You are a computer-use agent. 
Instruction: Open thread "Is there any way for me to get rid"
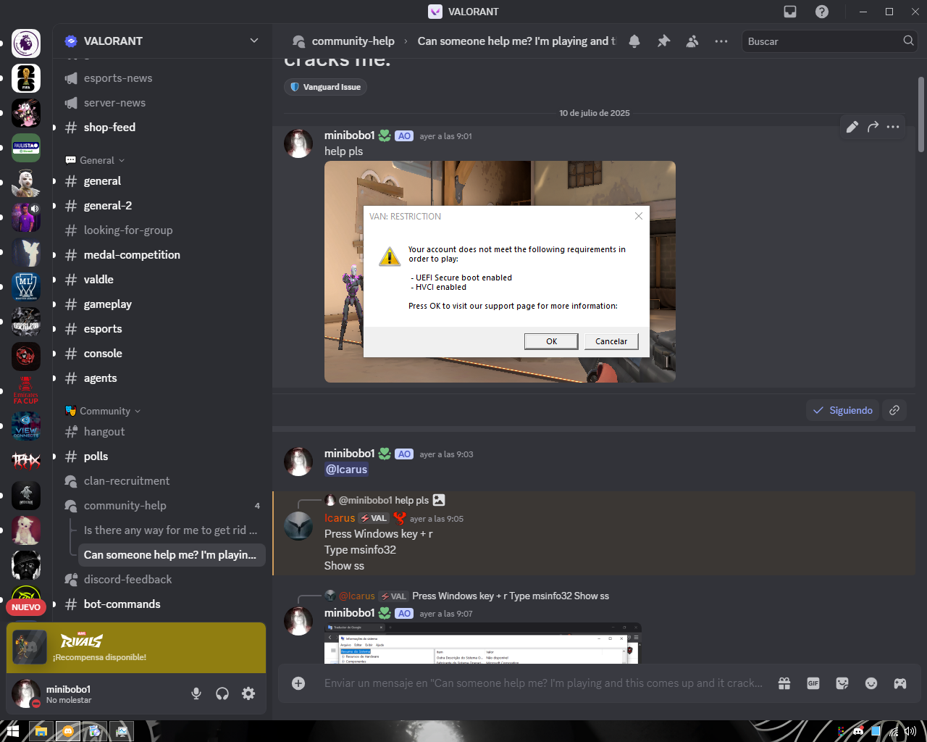coord(171,530)
